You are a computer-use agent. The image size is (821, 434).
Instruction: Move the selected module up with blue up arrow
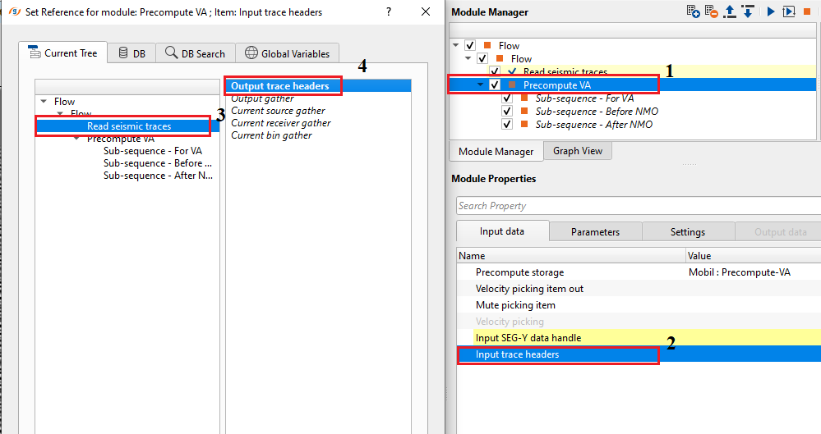(730, 11)
